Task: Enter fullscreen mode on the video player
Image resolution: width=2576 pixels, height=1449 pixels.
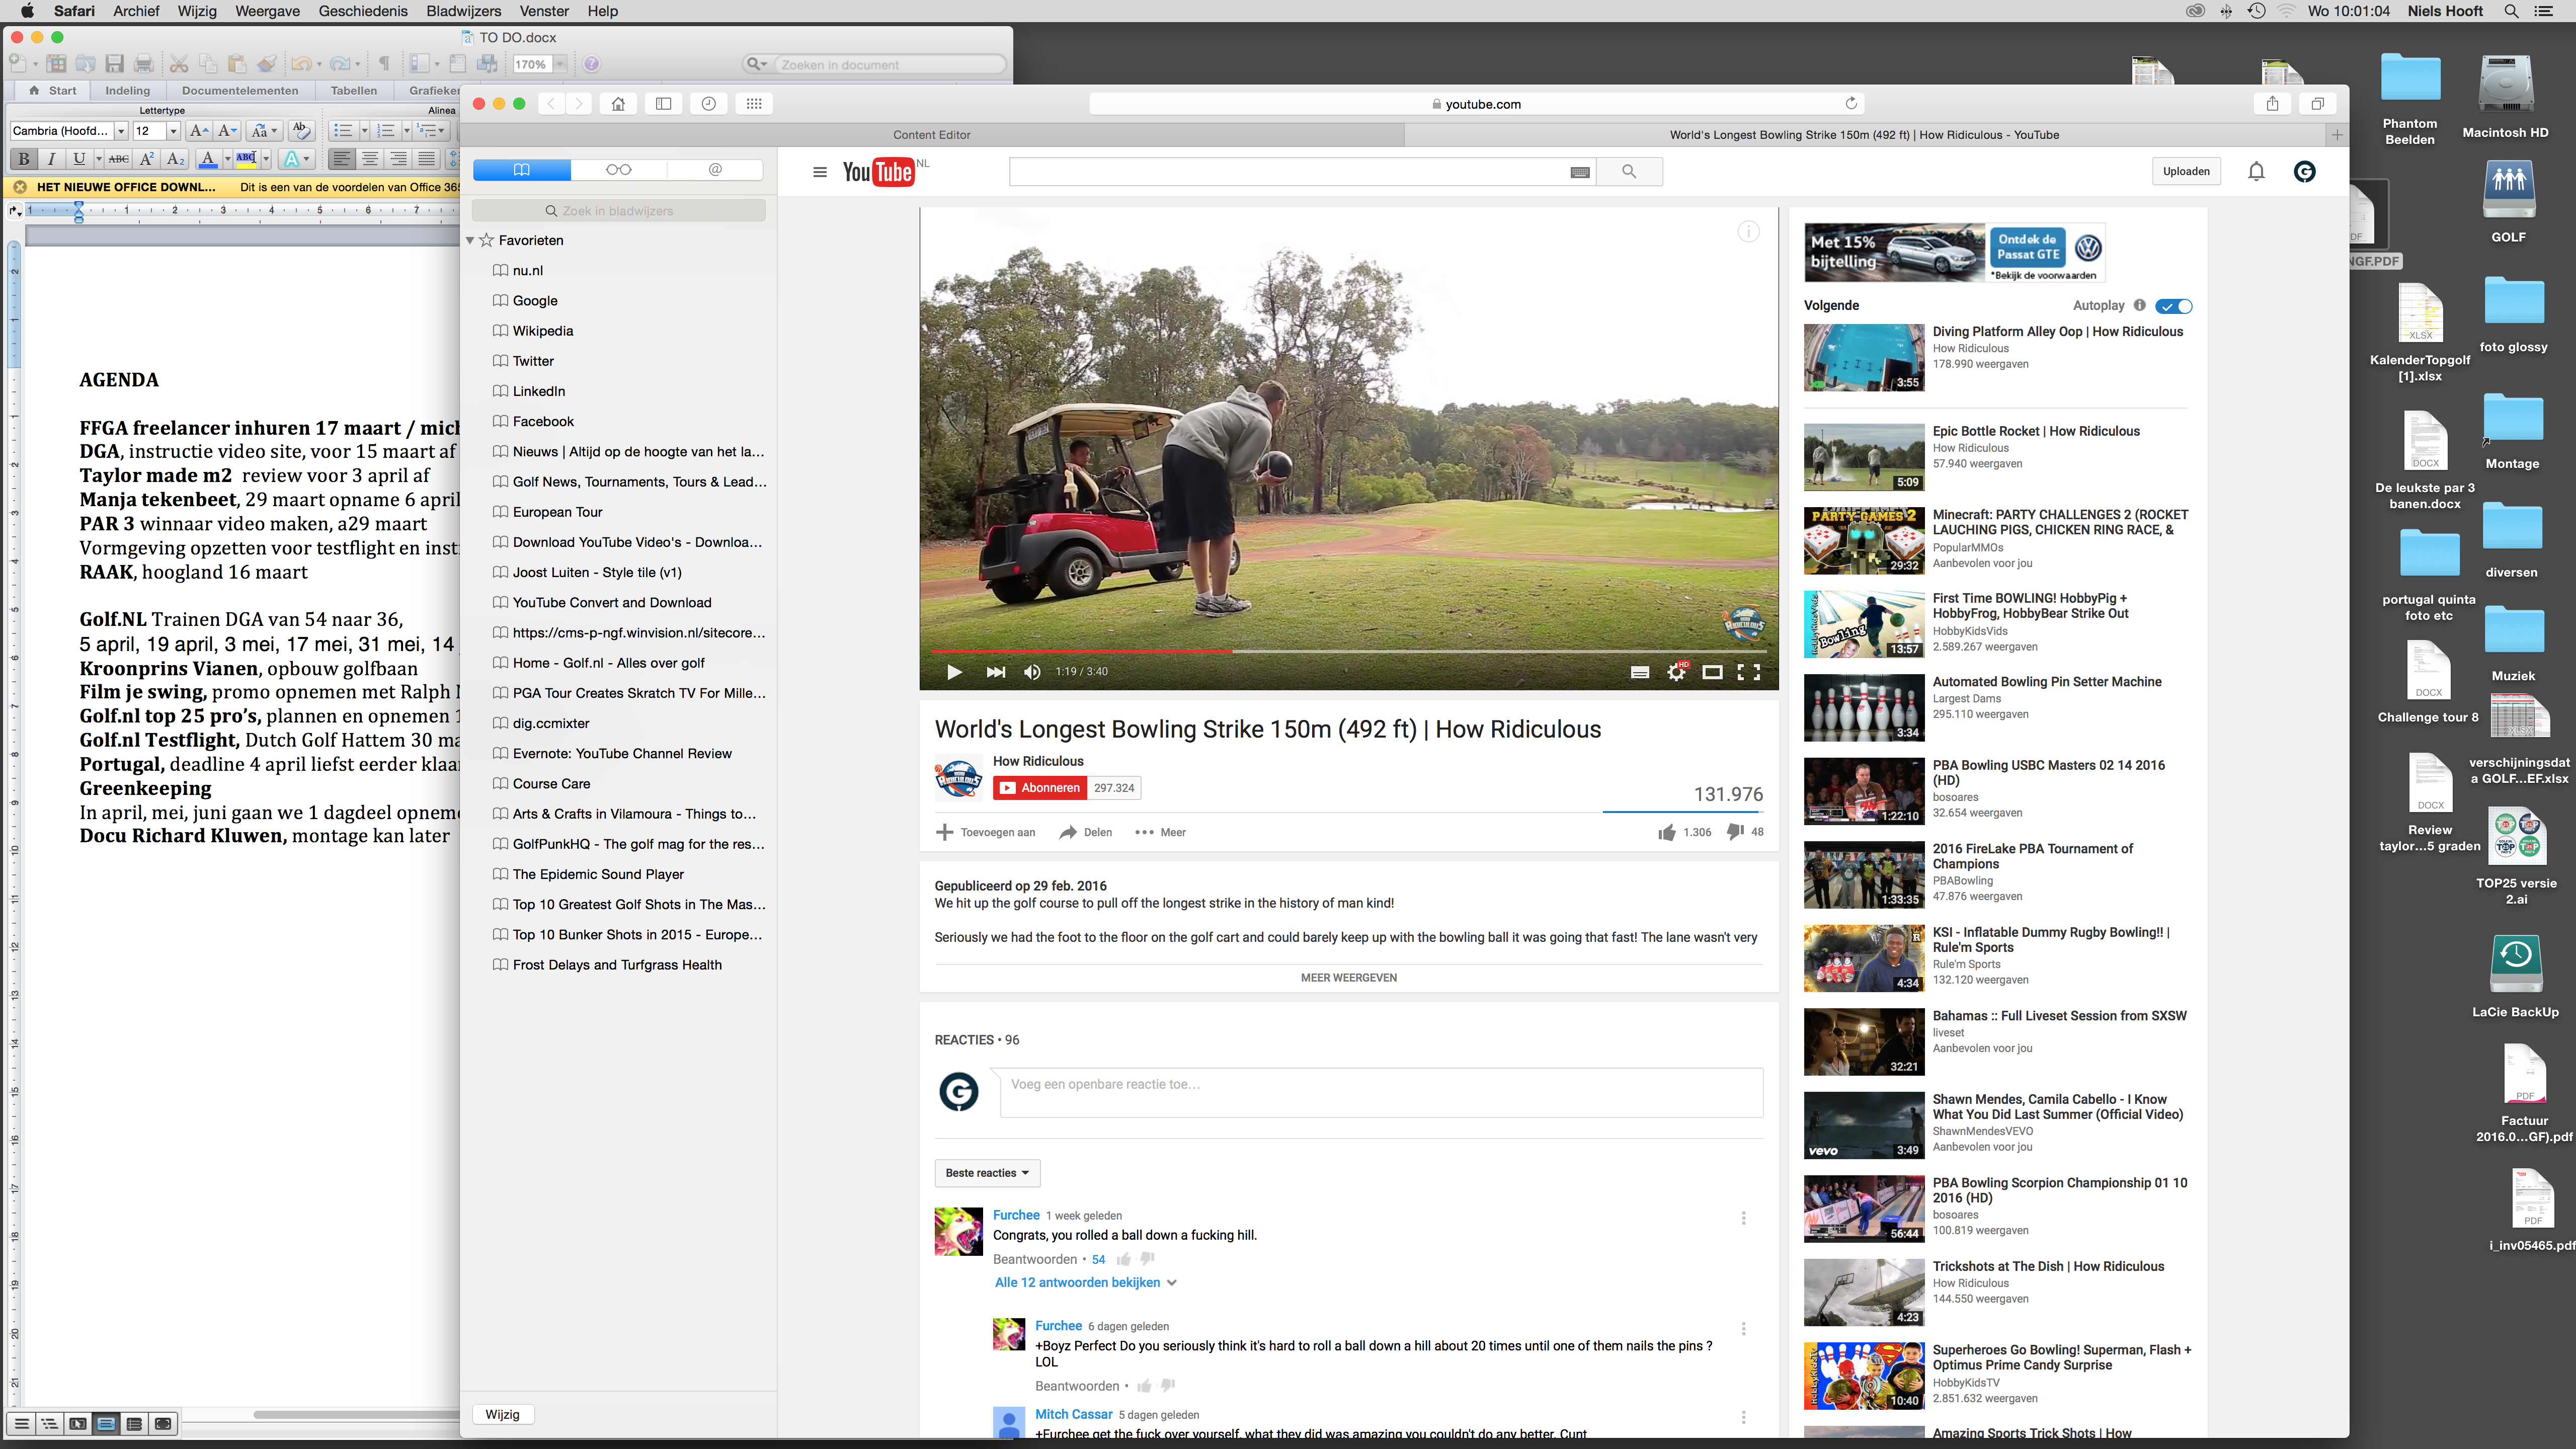Action: pyautogui.click(x=1749, y=672)
